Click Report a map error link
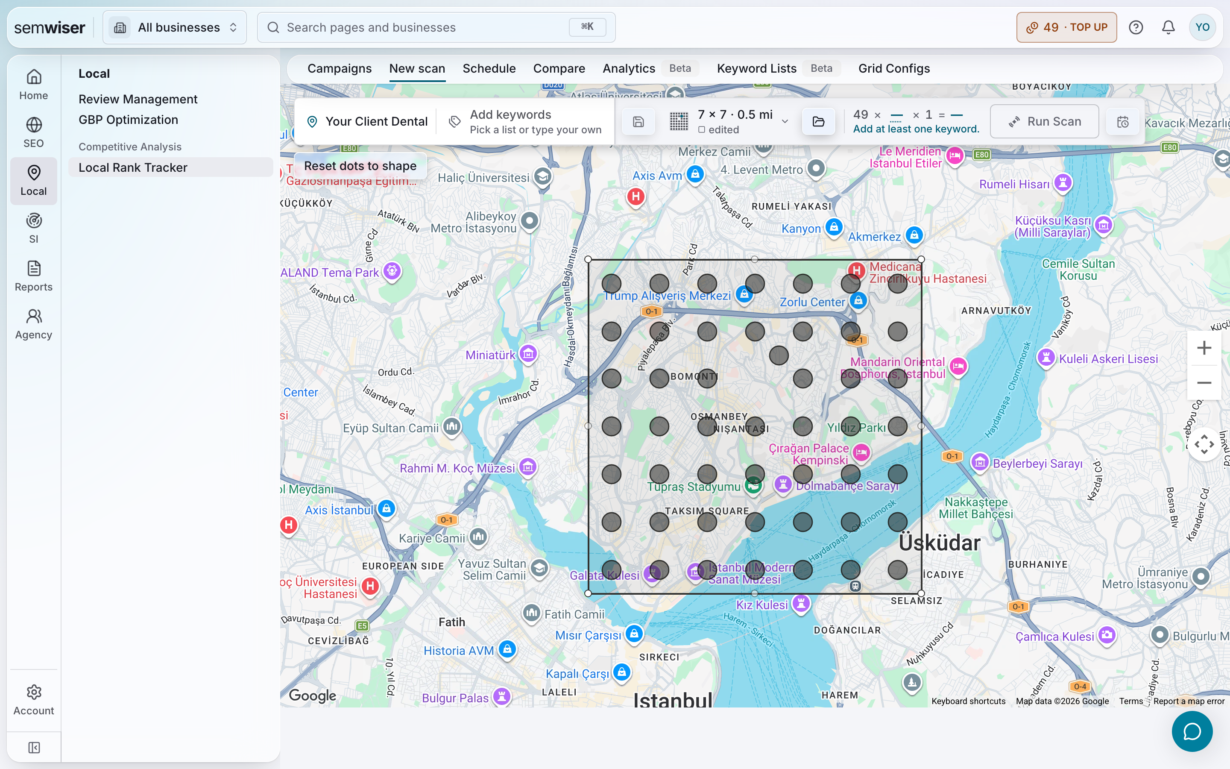The height and width of the screenshot is (769, 1230). coord(1189,701)
